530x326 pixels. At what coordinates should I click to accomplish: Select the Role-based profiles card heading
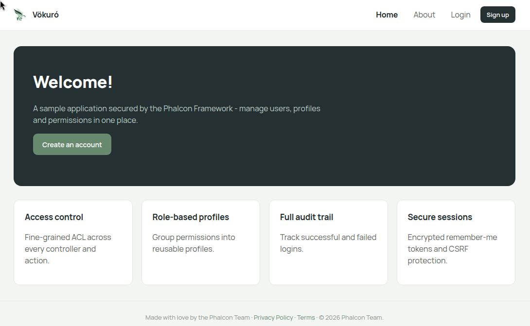[x=191, y=217]
